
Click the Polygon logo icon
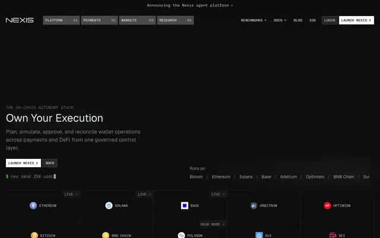(x=181, y=235)
